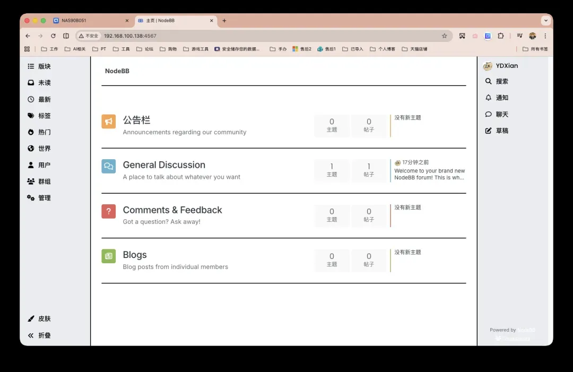Open the General Discussion category link

[164, 165]
